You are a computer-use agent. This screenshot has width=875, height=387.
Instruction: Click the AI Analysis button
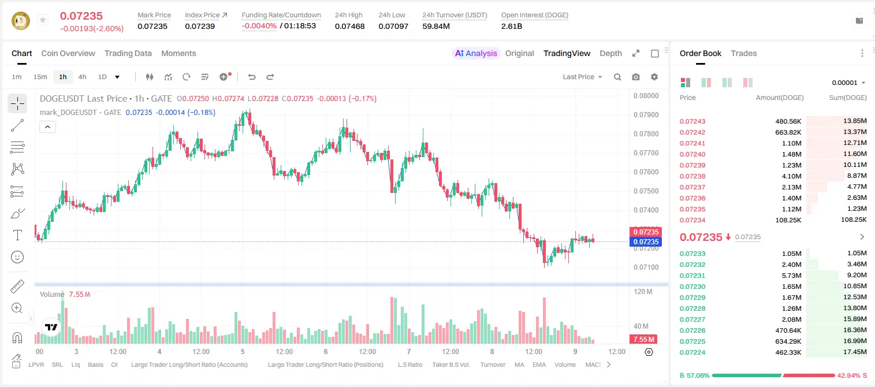pyautogui.click(x=476, y=53)
